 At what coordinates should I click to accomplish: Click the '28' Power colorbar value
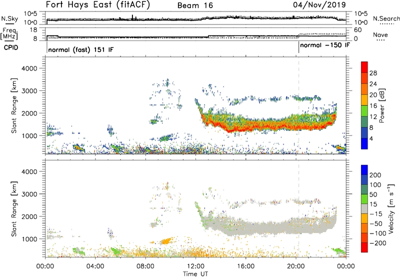pos(373,73)
